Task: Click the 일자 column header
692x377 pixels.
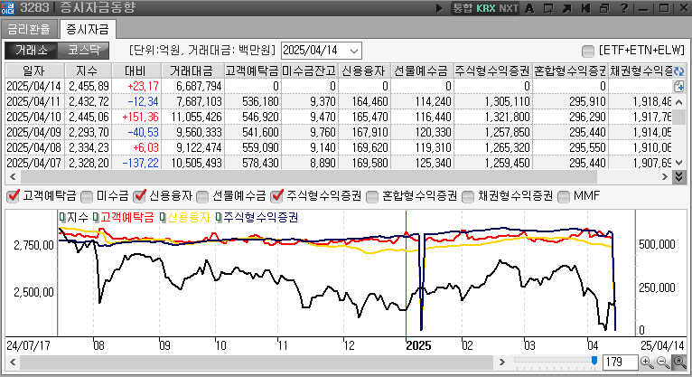Action: (34, 71)
